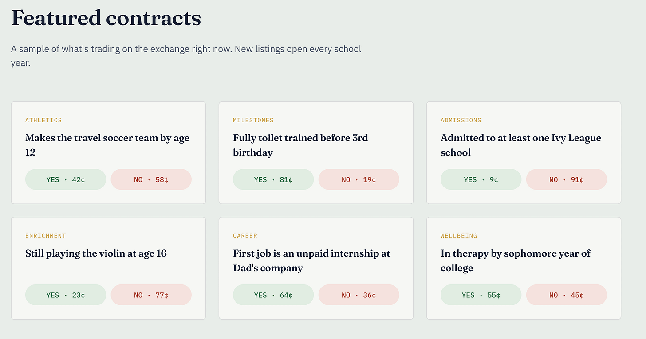Pick NO 77¢ on violin contract
646x339 pixels.
151,295
